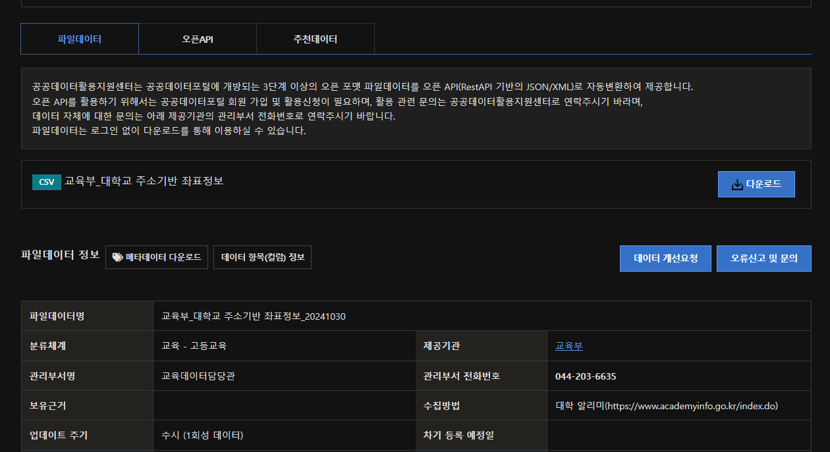Select the value 교육데이터담당관
This screenshot has height=452, width=830.
pos(198,376)
